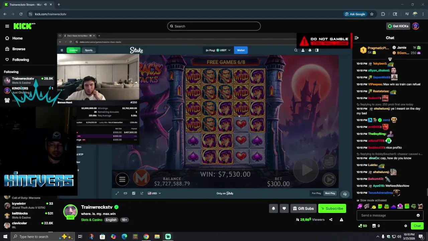Screen dimensions: 428x241
Task: Reload the page in Chrome
Action: (x=21, y=14)
